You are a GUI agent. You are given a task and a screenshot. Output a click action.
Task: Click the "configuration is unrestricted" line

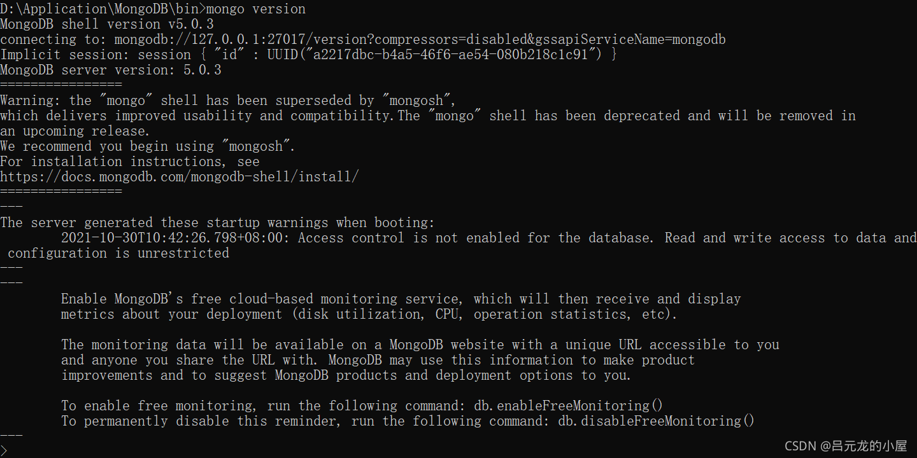(118, 253)
